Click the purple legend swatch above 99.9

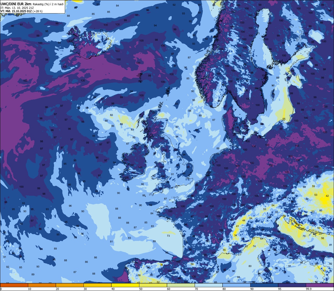[320, 285]
